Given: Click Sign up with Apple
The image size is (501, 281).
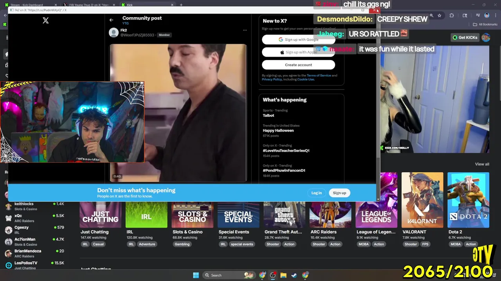Looking at the screenshot, I should coord(299,52).
